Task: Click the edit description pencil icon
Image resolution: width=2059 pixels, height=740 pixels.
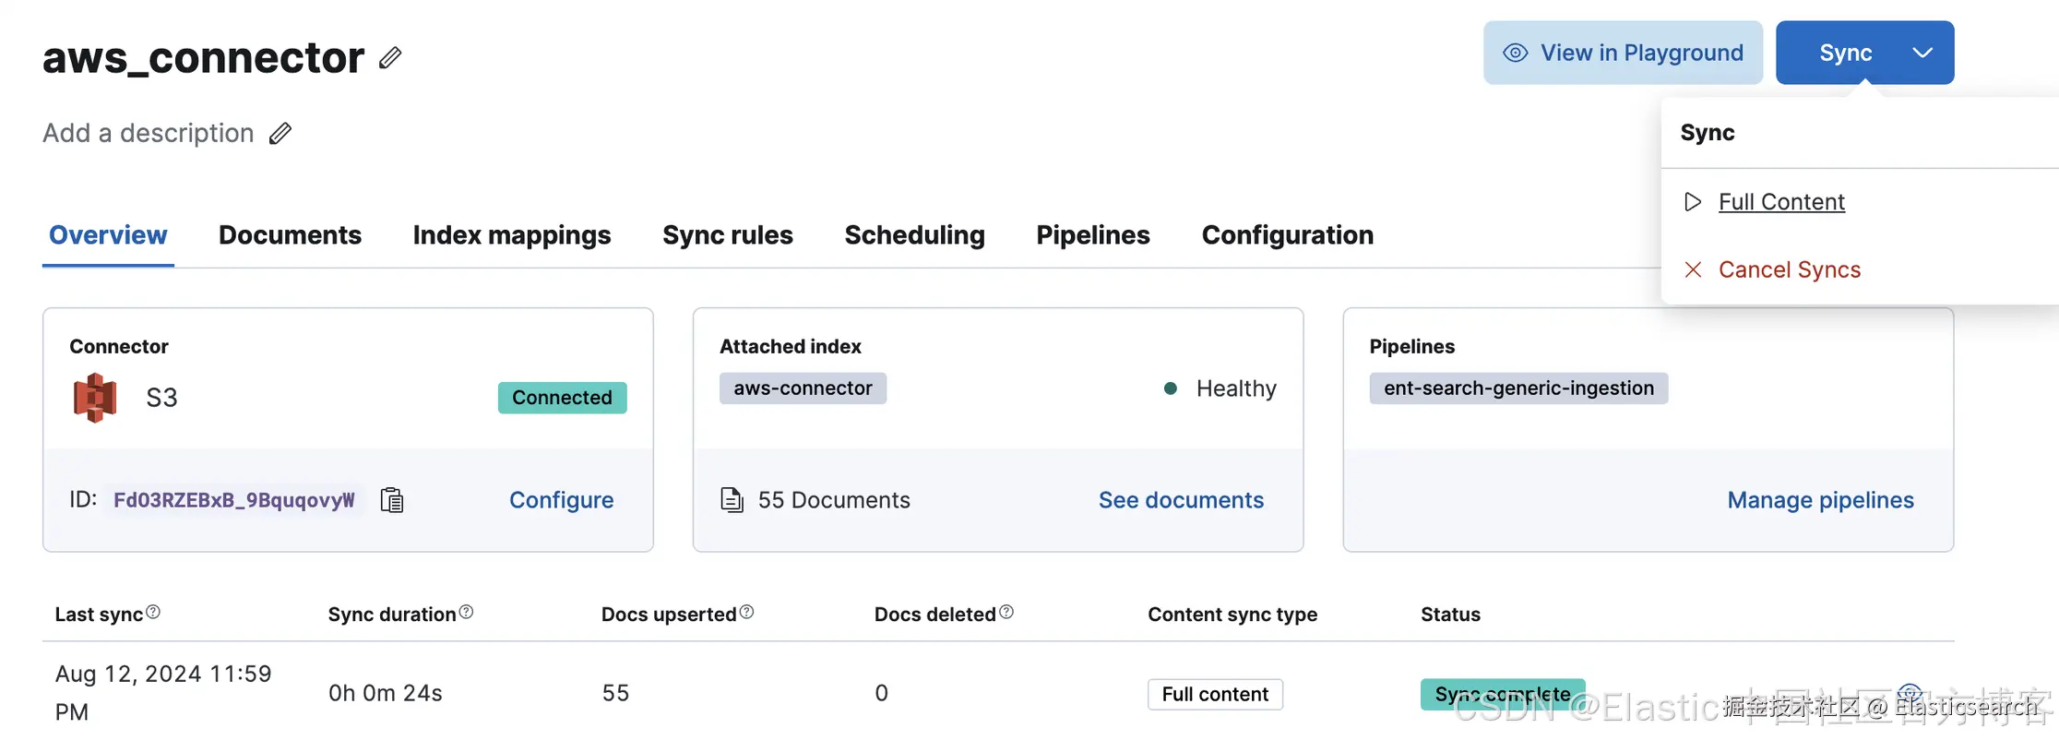Action: tap(280, 134)
